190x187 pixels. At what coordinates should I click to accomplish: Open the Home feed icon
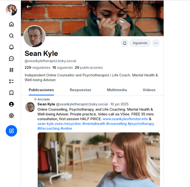[11, 24]
